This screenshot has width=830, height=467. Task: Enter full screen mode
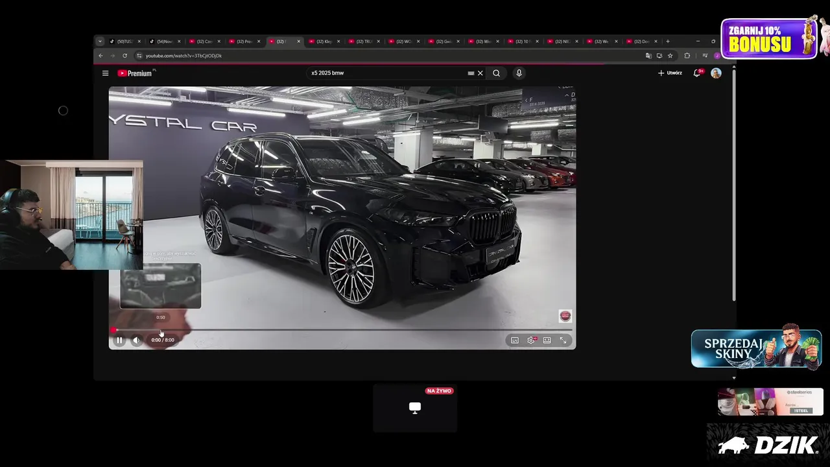pos(563,340)
